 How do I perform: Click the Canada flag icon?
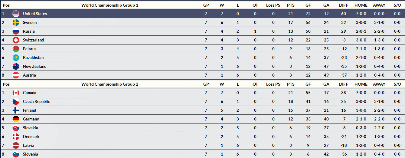[x=16, y=93]
